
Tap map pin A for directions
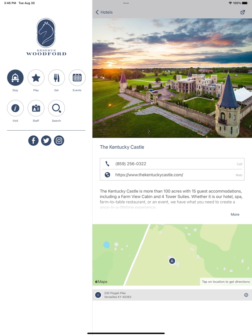(172, 261)
